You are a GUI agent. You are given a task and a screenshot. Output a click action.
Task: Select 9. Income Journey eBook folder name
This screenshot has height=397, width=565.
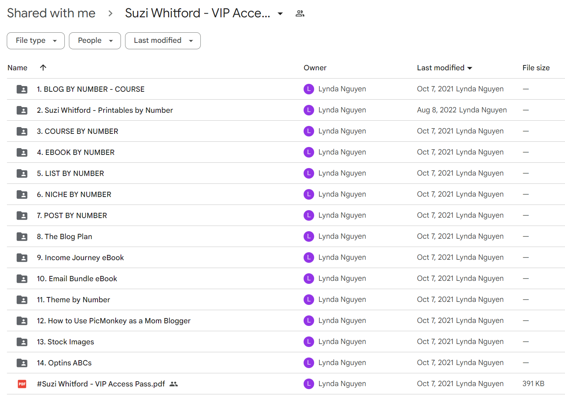click(80, 258)
